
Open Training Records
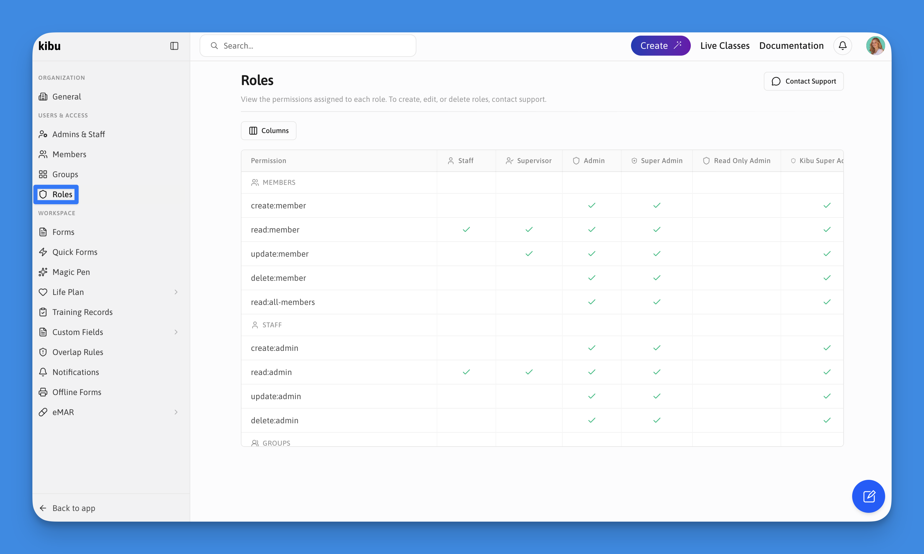point(75,312)
